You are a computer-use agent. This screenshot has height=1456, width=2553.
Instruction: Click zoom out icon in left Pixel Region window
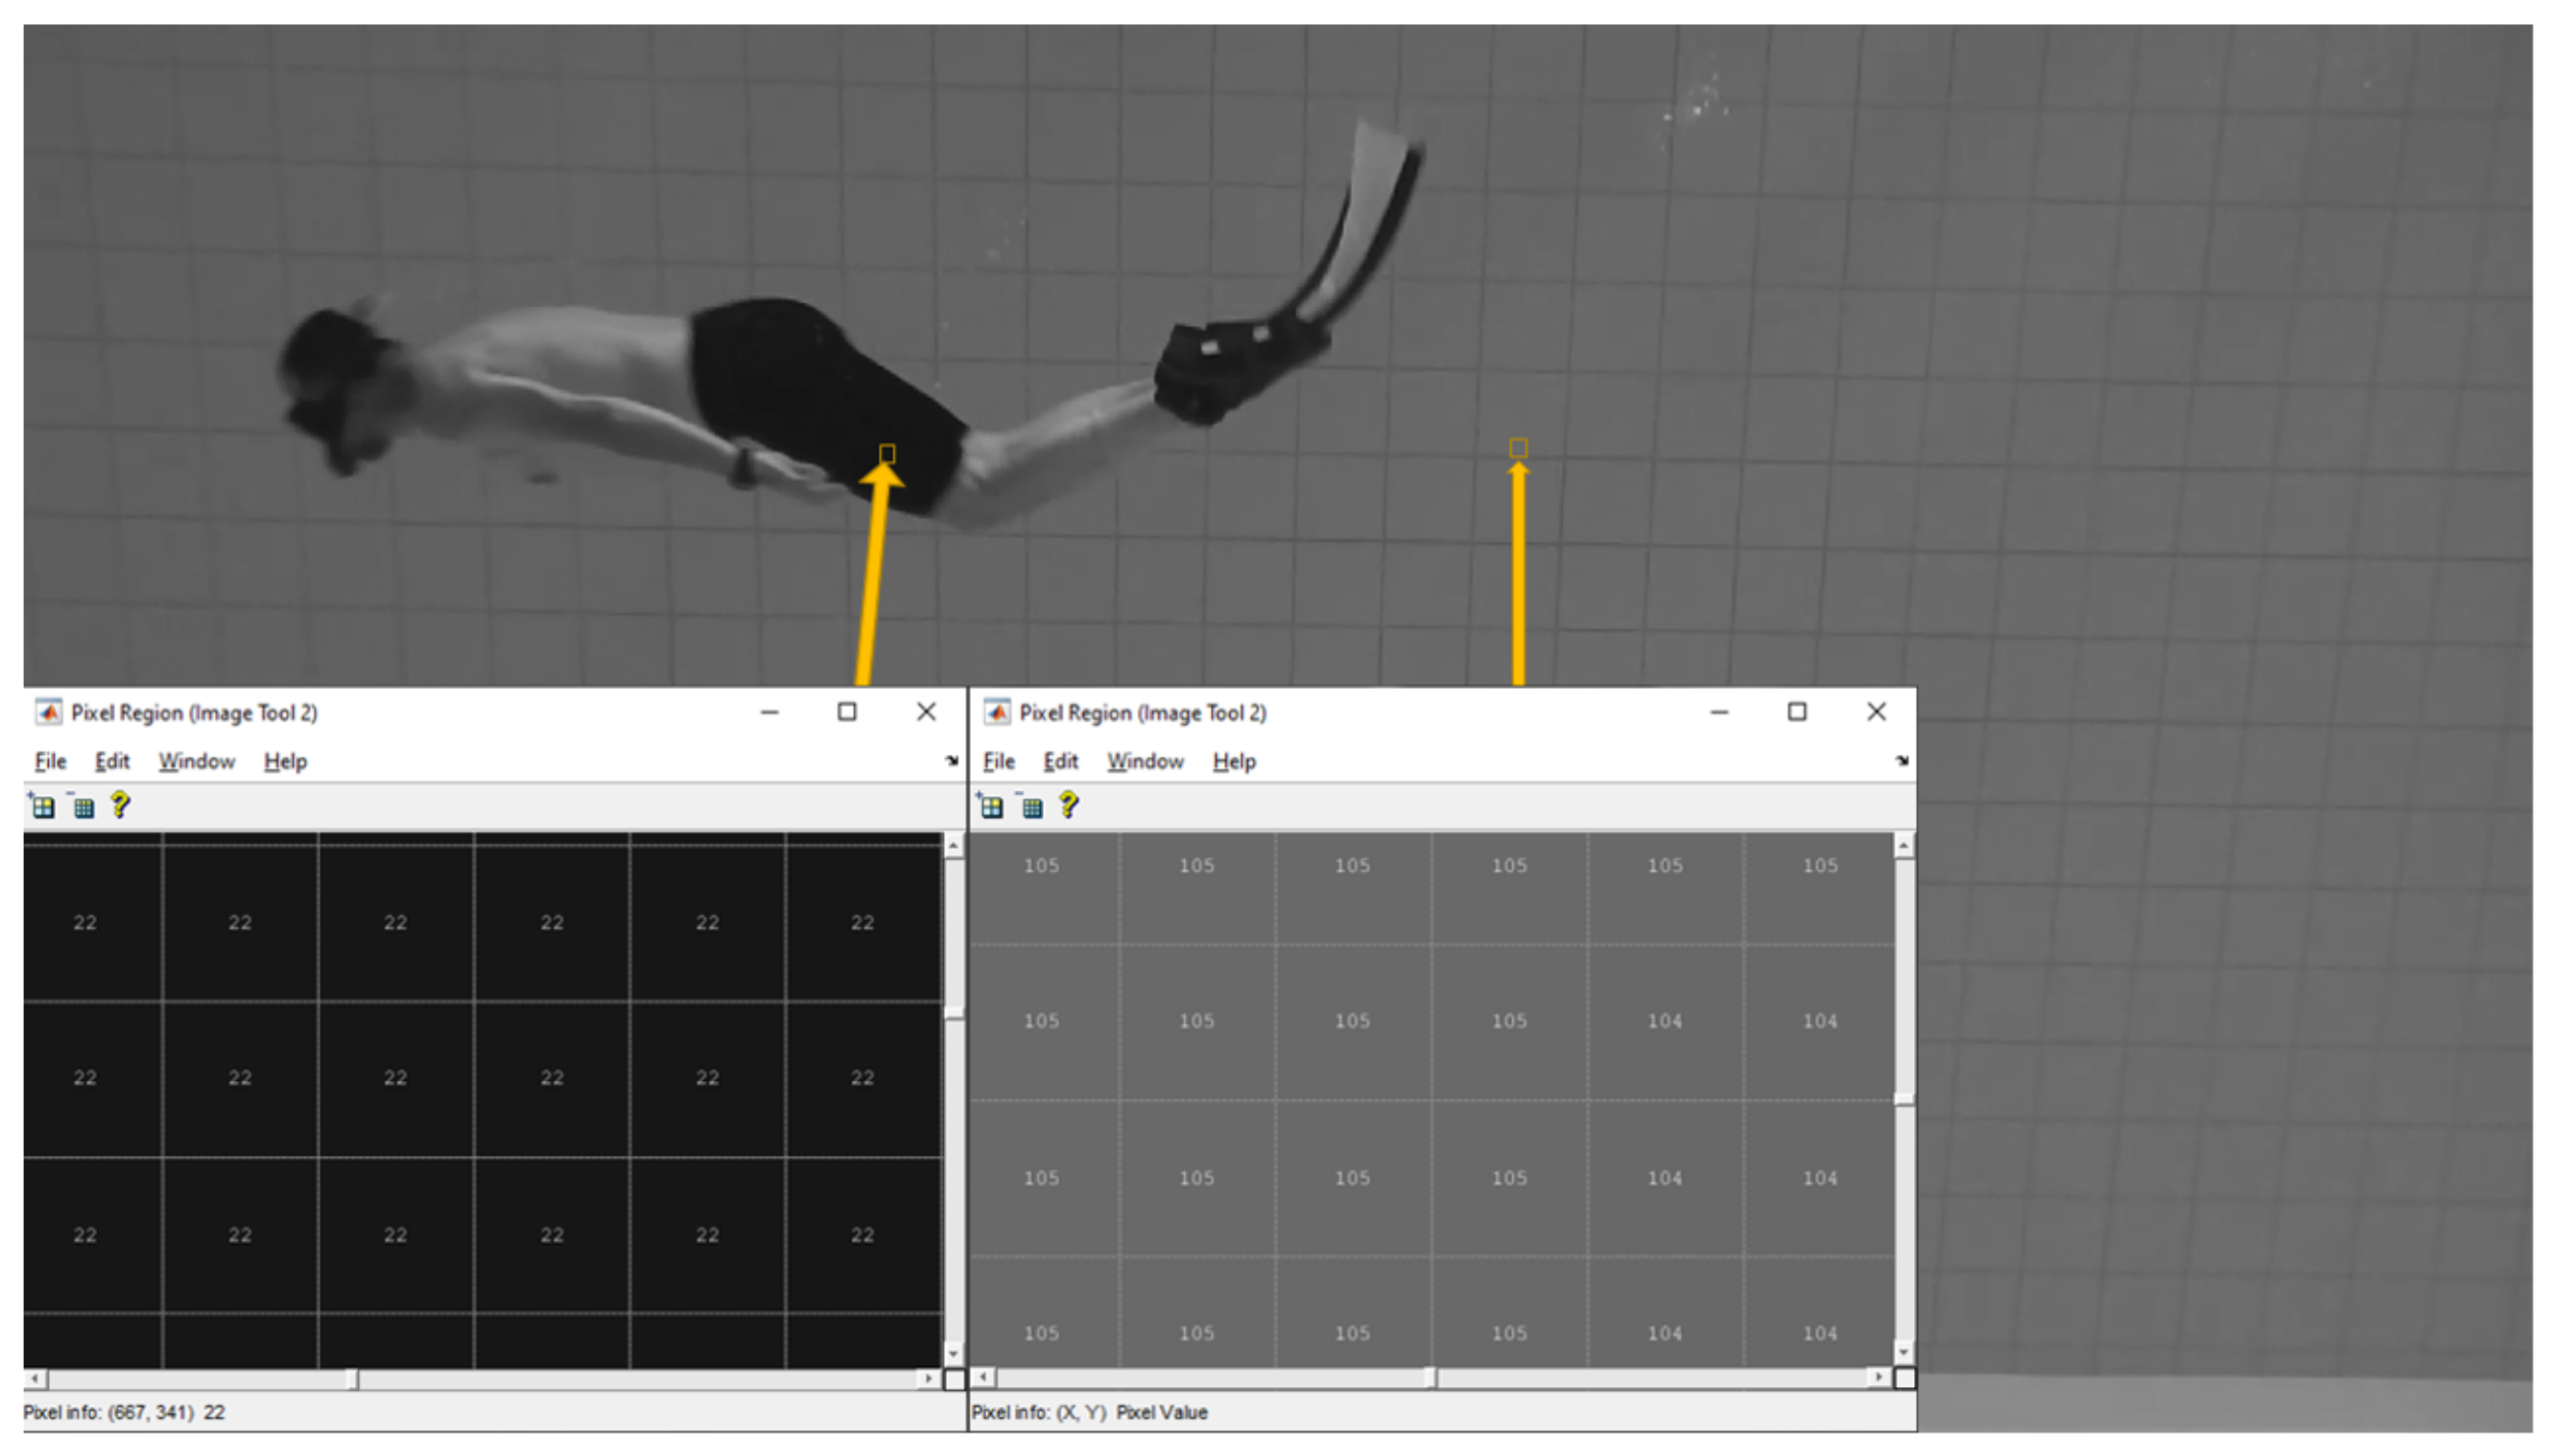[83, 806]
